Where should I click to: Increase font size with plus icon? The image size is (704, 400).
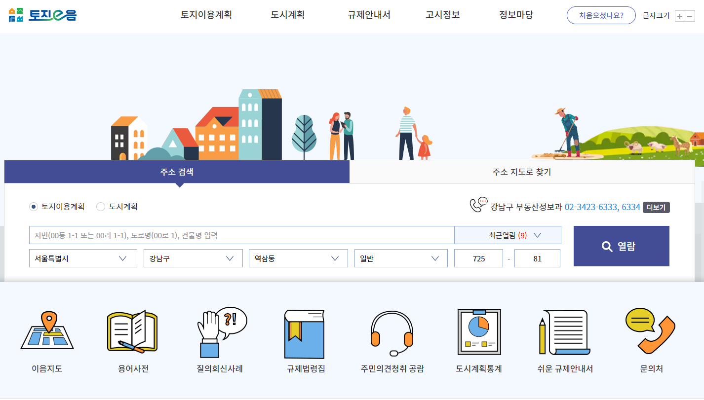(680, 16)
